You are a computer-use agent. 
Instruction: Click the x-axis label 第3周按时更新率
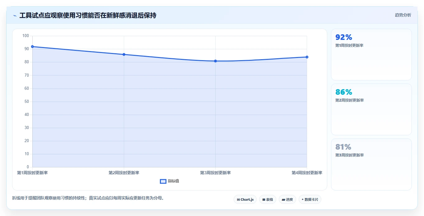[x=215, y=173]
